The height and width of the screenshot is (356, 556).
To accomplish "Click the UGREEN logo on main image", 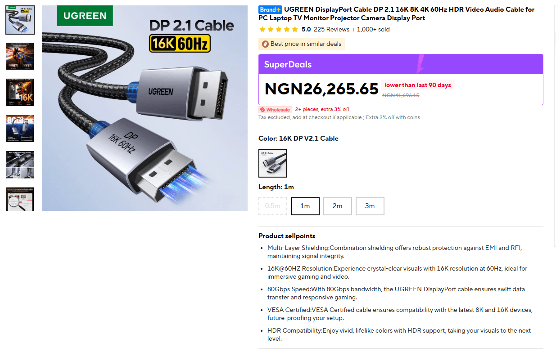I will pos(85,16).
